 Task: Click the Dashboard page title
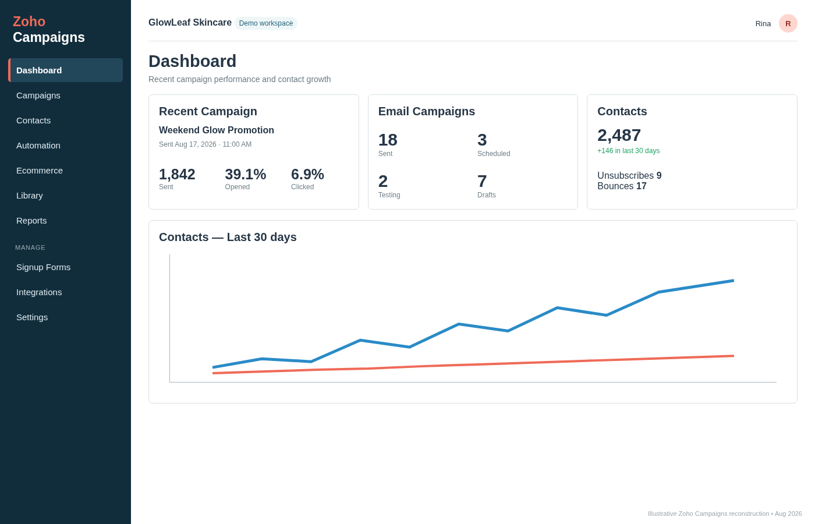pyautogui.click(x=193, y=61)
